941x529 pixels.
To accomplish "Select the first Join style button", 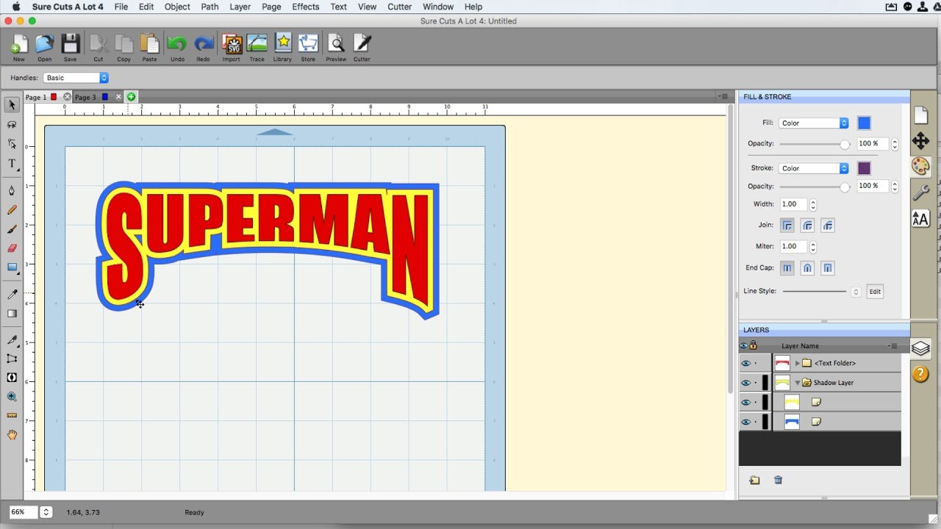I will [787, 226].
